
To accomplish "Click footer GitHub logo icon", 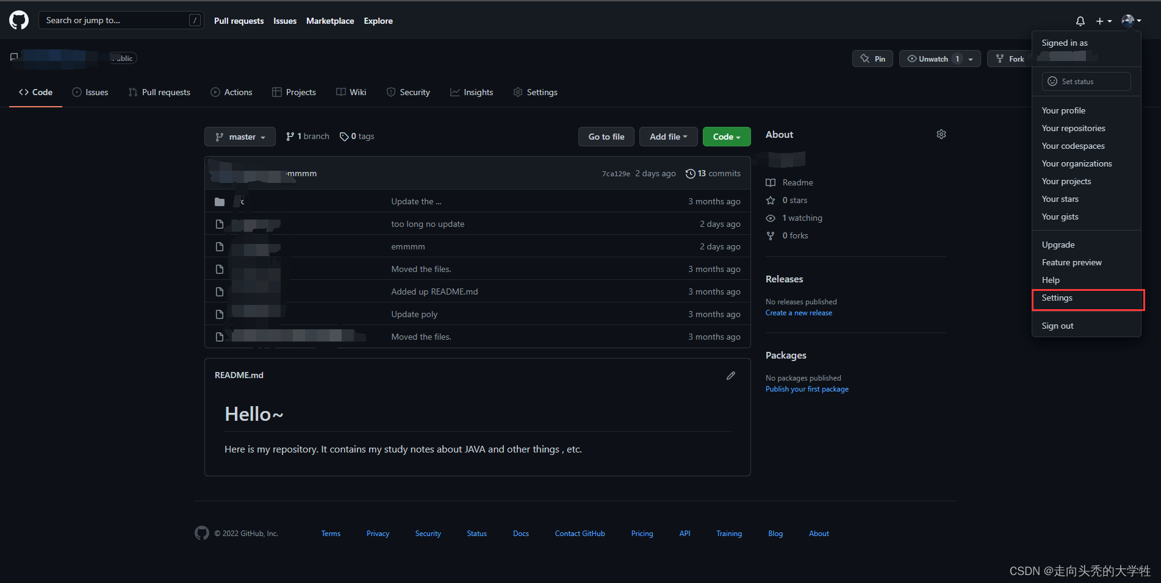I will tap(202, 533).
